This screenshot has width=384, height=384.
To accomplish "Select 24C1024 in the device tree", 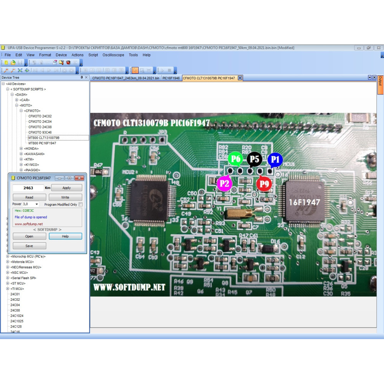I will point(17,316).
